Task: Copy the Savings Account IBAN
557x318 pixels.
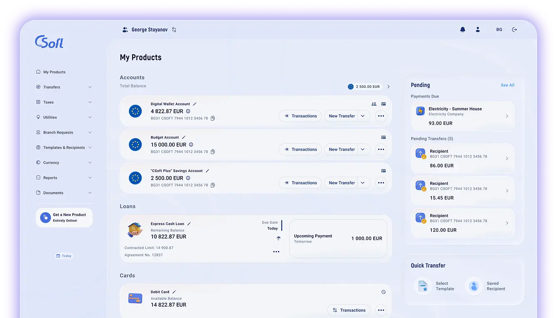Action: click(x=213, y=185)
